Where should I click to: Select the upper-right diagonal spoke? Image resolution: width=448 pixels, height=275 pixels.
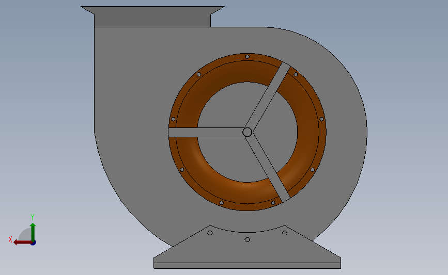pyautogui.click(x=268, y=96)
